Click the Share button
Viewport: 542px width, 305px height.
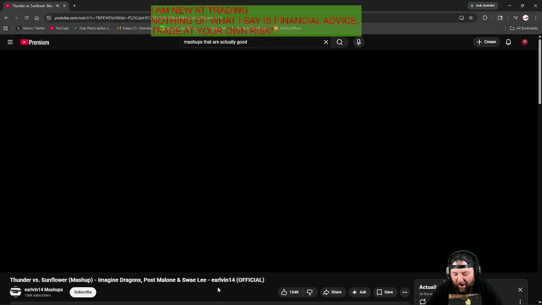tap(332, 292)
